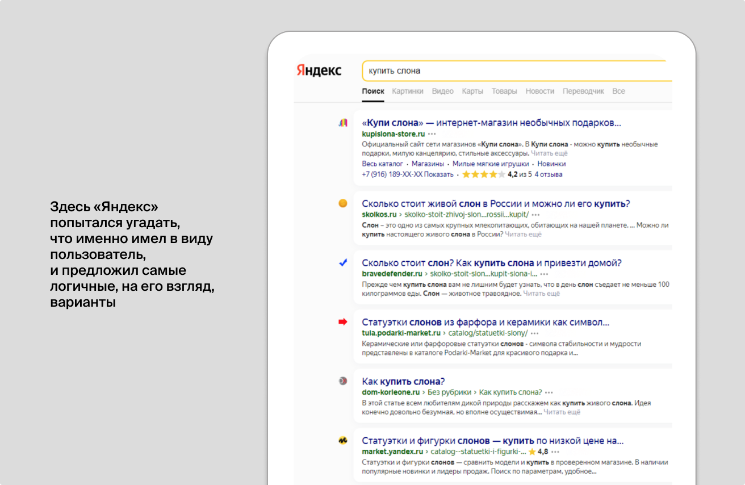
Task: Open three-dot menu next to skolkos.ru address
Action: click(x=535, y=215)
